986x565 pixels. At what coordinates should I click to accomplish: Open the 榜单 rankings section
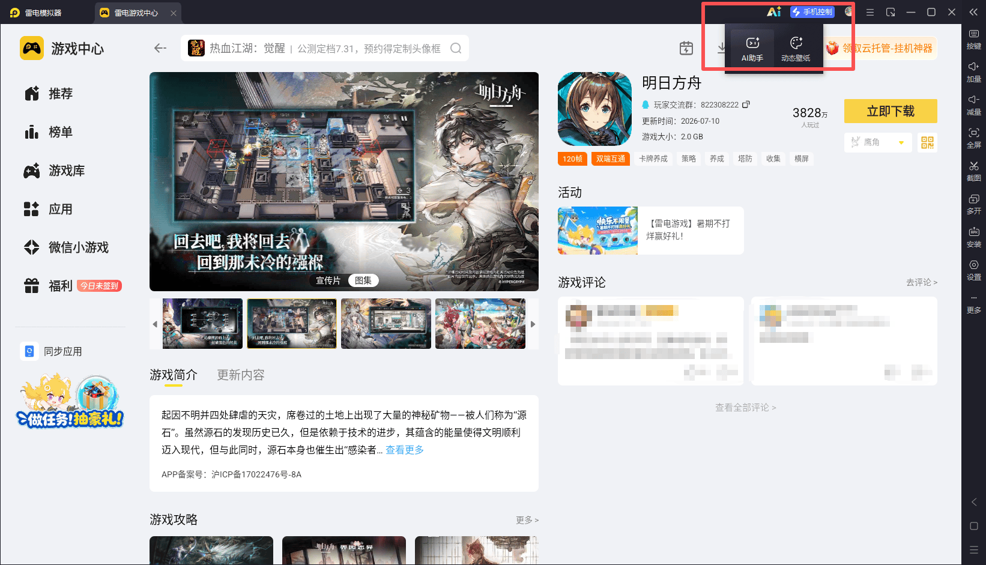(49, 132)
